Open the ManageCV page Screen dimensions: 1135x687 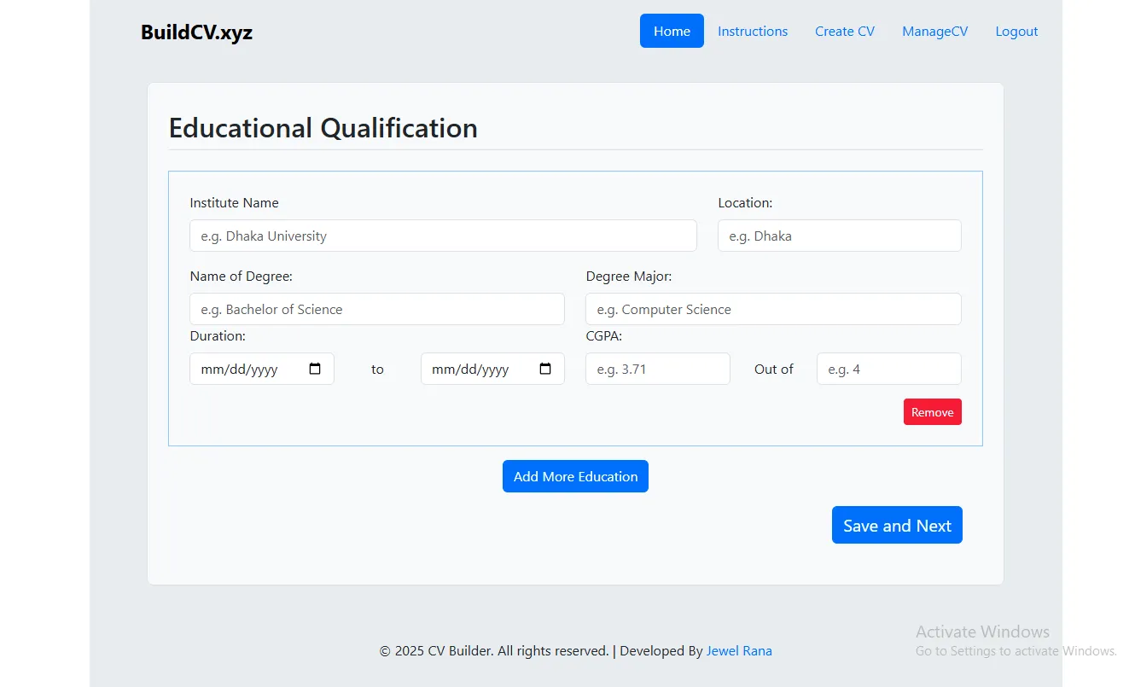coord(934,31)
